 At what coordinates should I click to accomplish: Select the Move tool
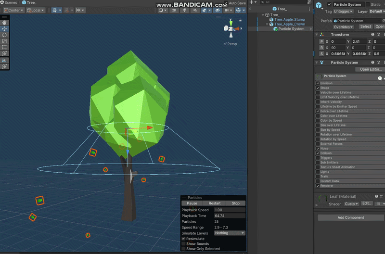click(x=5, y=29)
